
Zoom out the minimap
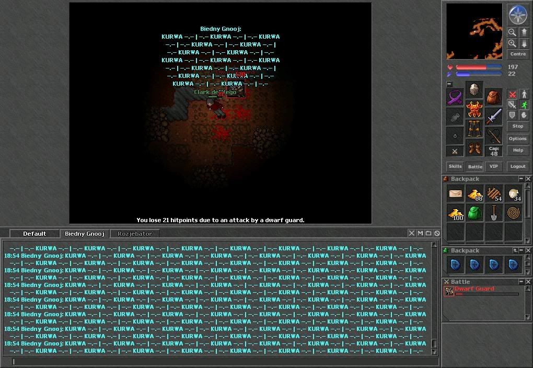click(512, 32)
